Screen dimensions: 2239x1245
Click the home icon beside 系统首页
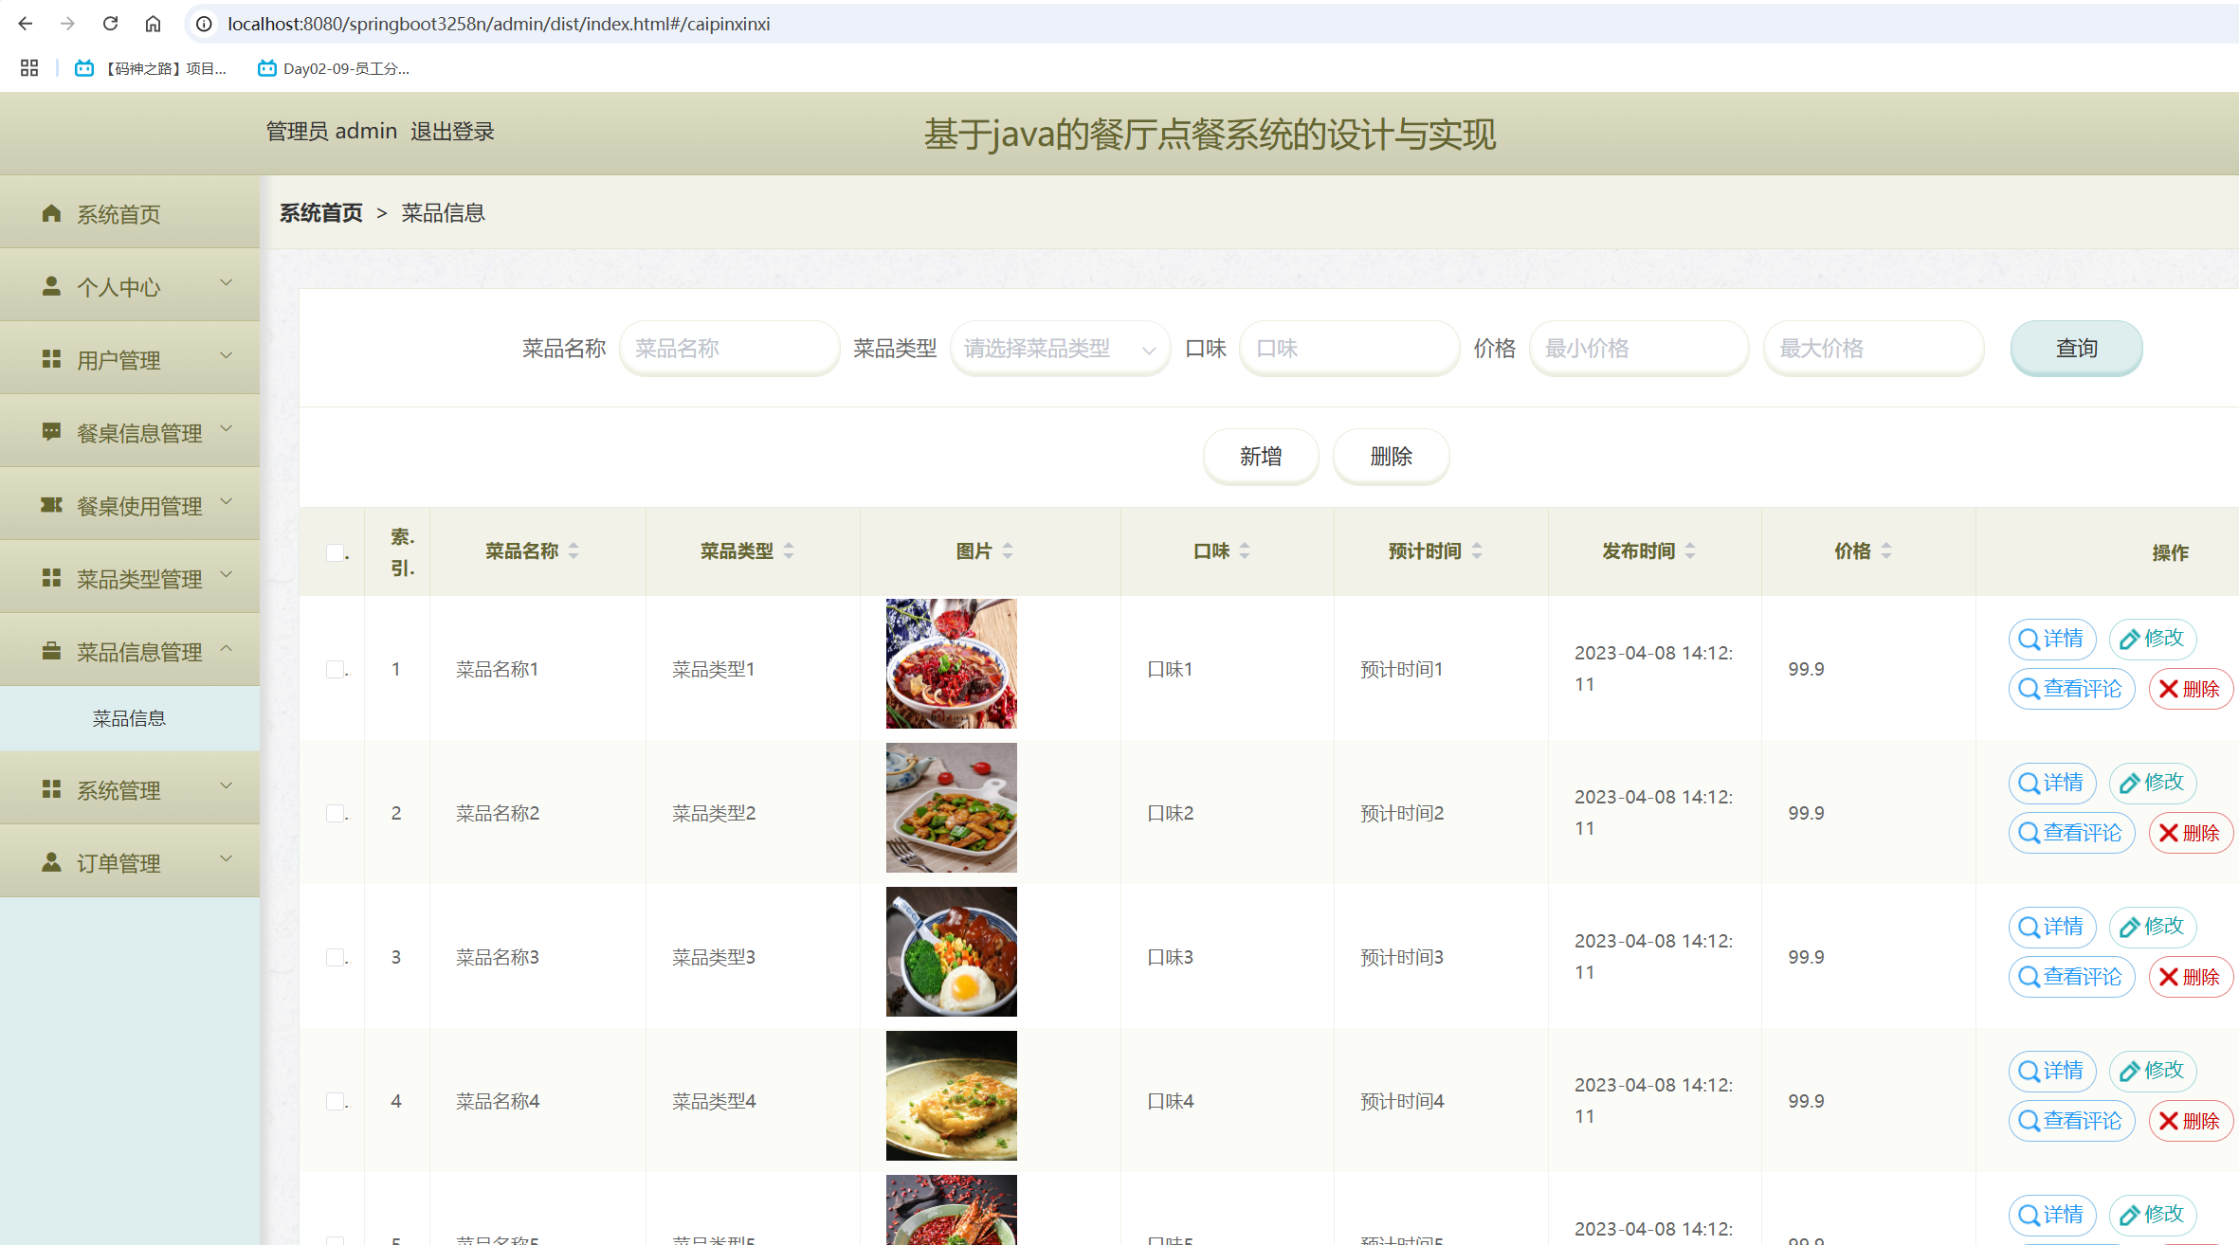51,213
